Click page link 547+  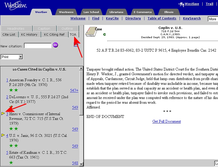coord(74,90)
